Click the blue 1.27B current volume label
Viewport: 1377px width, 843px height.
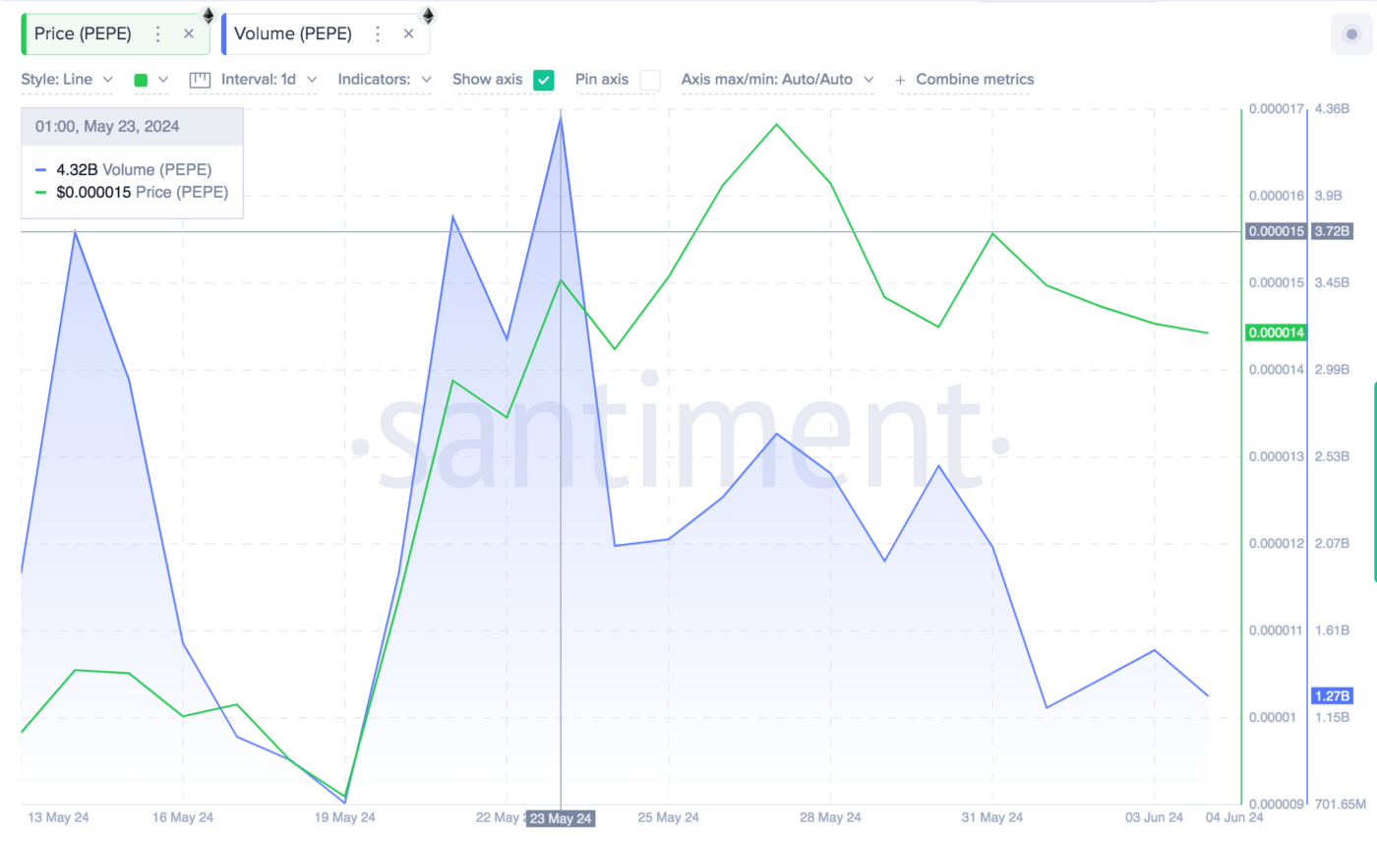tap(1332, 695)
